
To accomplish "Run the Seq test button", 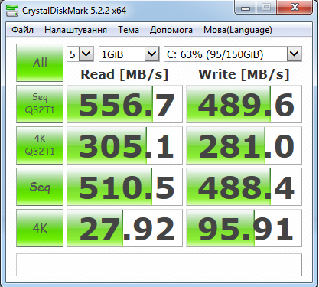I will pos(40,187).
